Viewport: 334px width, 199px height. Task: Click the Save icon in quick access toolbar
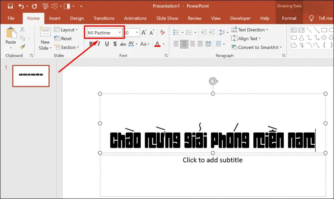(10, 6)
